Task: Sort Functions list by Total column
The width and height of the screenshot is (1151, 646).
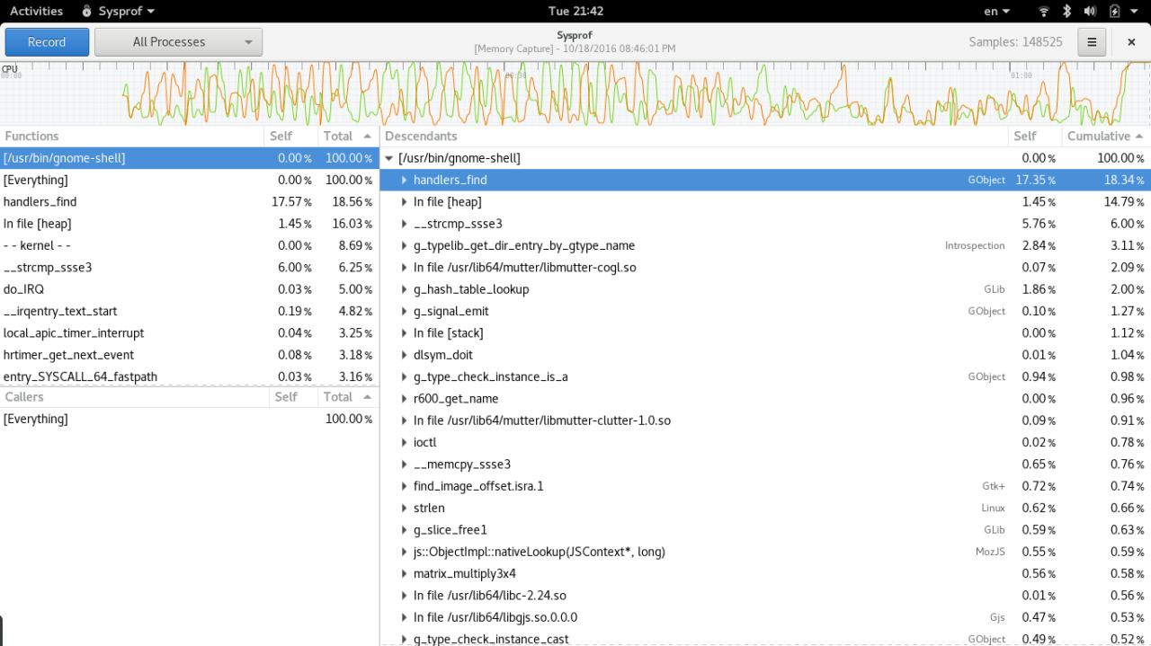Action: (347, 136)
